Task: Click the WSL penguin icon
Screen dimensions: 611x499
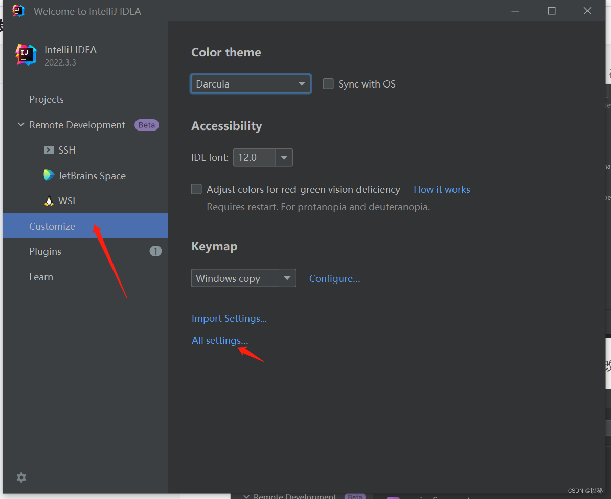Action: pos(49,201)
